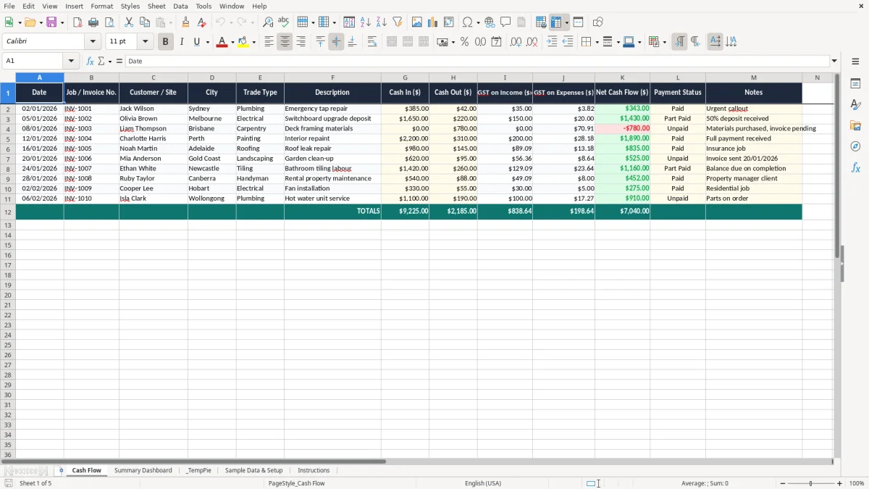Viewport: 869px width, 489px height.
Task: Open the Open-file dropdown arrow
Action: click(41, 22)
